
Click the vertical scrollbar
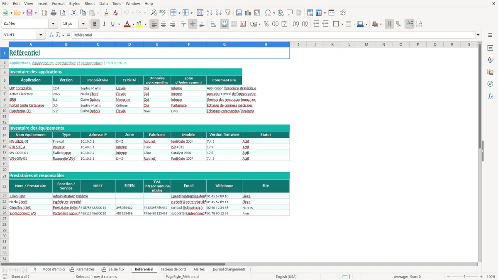tap(480, 151)
